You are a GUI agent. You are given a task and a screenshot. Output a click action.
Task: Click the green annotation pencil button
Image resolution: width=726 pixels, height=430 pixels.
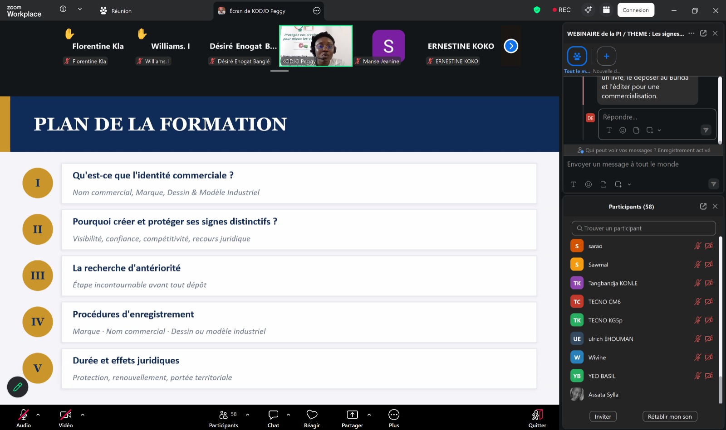point(18,387)
